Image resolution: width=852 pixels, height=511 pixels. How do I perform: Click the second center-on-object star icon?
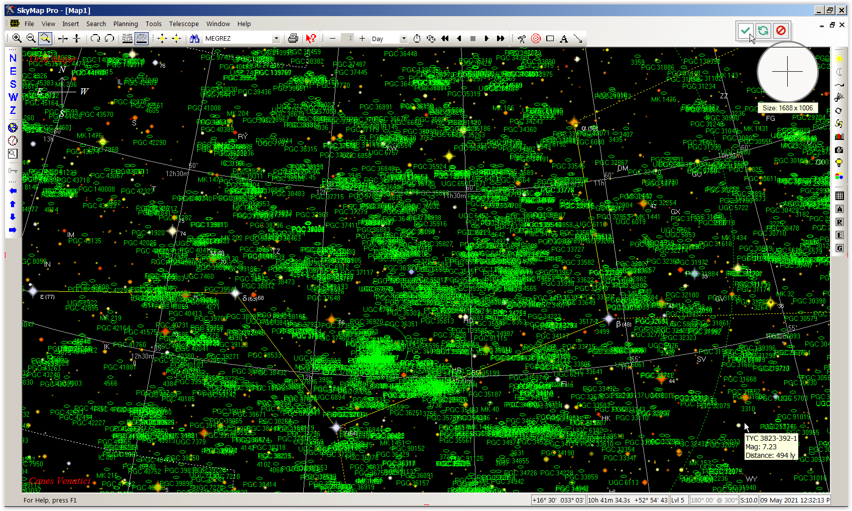176,39
